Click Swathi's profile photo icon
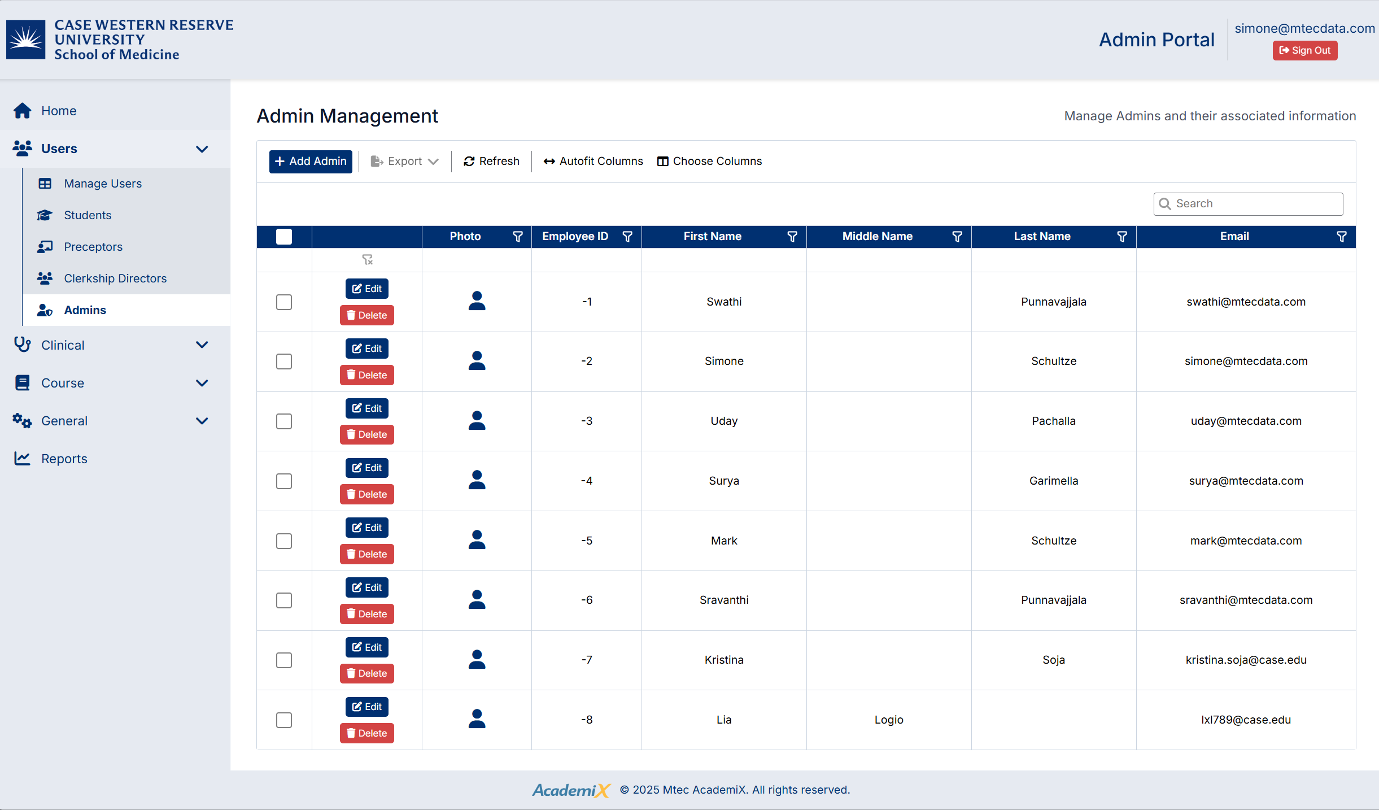The width and height of the screenshot is (1379, 810). click(477, 301)
